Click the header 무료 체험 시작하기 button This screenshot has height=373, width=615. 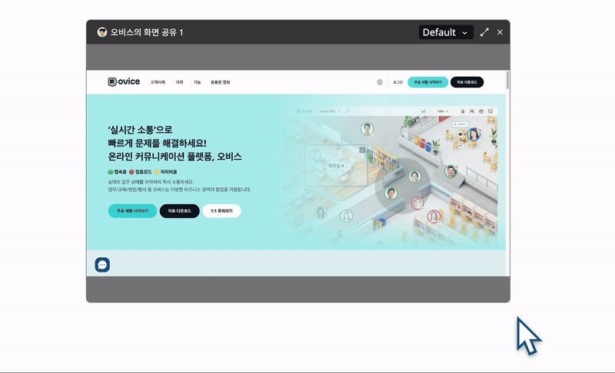428,82
